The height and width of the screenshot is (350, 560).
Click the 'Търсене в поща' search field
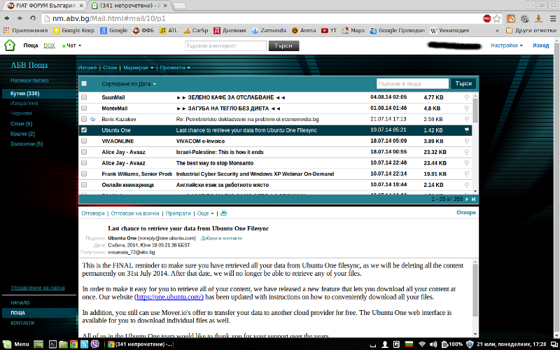(412, 83)
